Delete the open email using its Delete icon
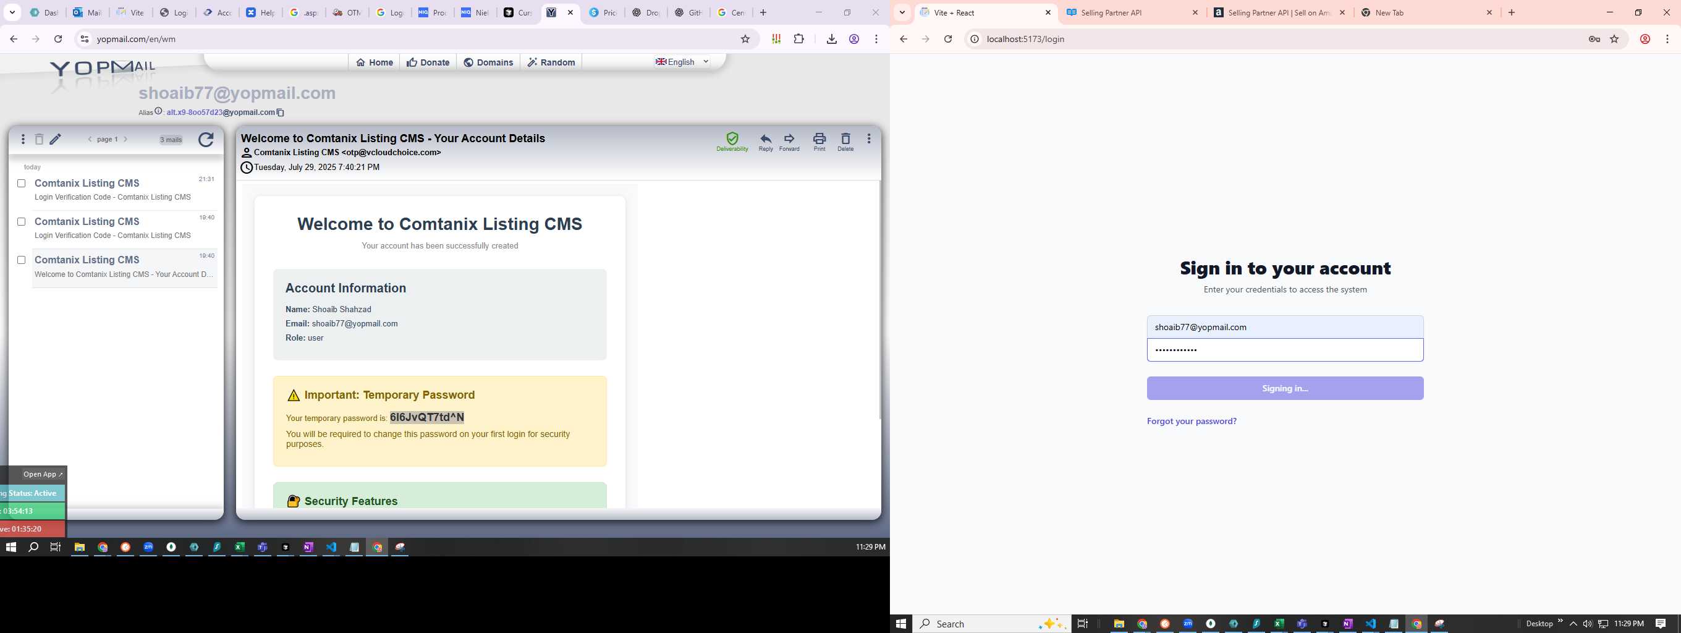 pos(845,142)
